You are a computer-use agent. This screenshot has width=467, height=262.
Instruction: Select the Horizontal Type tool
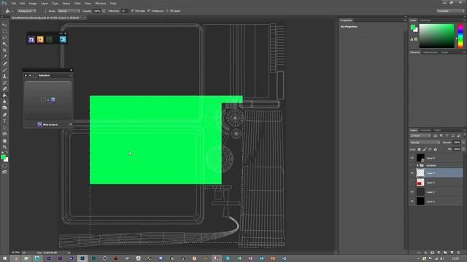tap(4, 121)
